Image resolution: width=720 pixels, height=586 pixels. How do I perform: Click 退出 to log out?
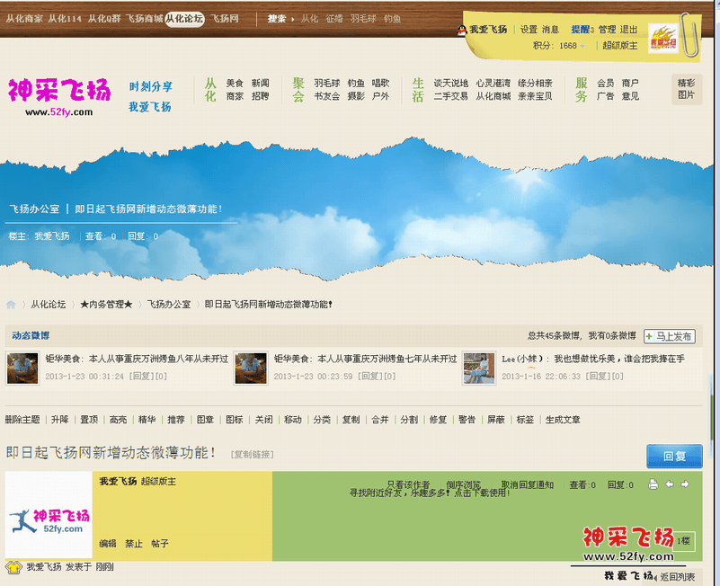pos(628,30)
